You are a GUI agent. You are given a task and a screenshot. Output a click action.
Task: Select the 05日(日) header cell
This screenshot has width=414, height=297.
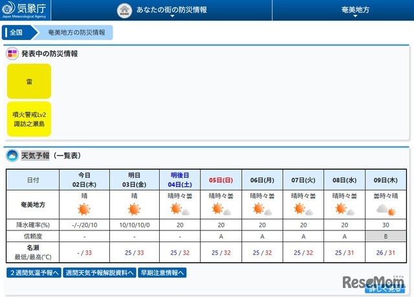click(x=221, y=179)
